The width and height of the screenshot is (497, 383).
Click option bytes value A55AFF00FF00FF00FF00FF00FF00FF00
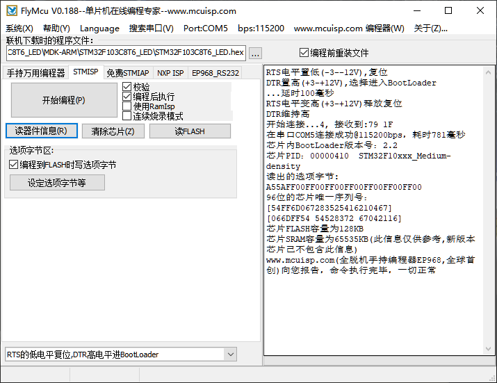344,187
